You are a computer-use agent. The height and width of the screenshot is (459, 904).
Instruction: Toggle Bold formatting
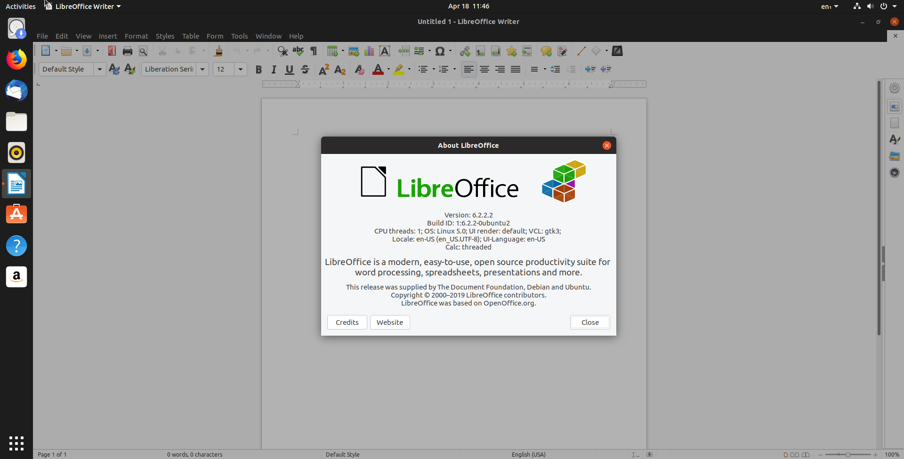(258, 69)
